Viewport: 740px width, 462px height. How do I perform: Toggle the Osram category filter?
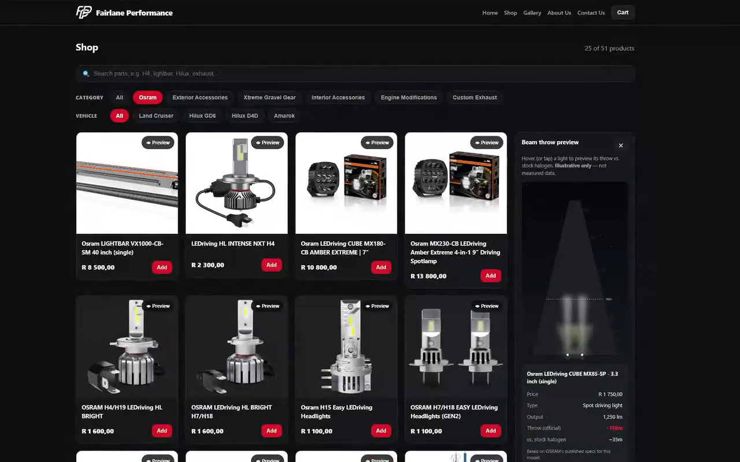pos(147,98)
